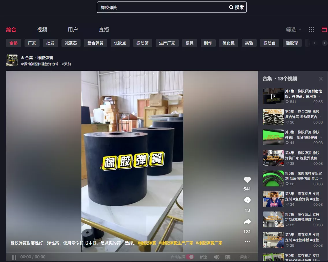Open 第5集 episode title text
Screen dimensions: 328x262
[x=304, y=176]
